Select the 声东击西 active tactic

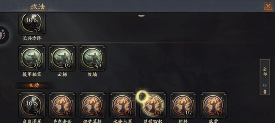[x=62, y=105]
